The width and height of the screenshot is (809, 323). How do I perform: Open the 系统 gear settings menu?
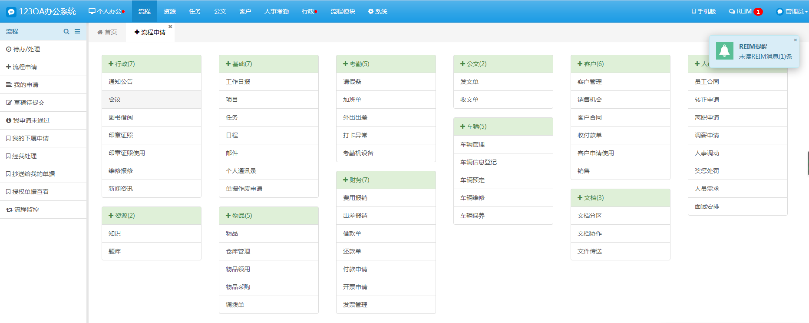(x=377, y=11)
